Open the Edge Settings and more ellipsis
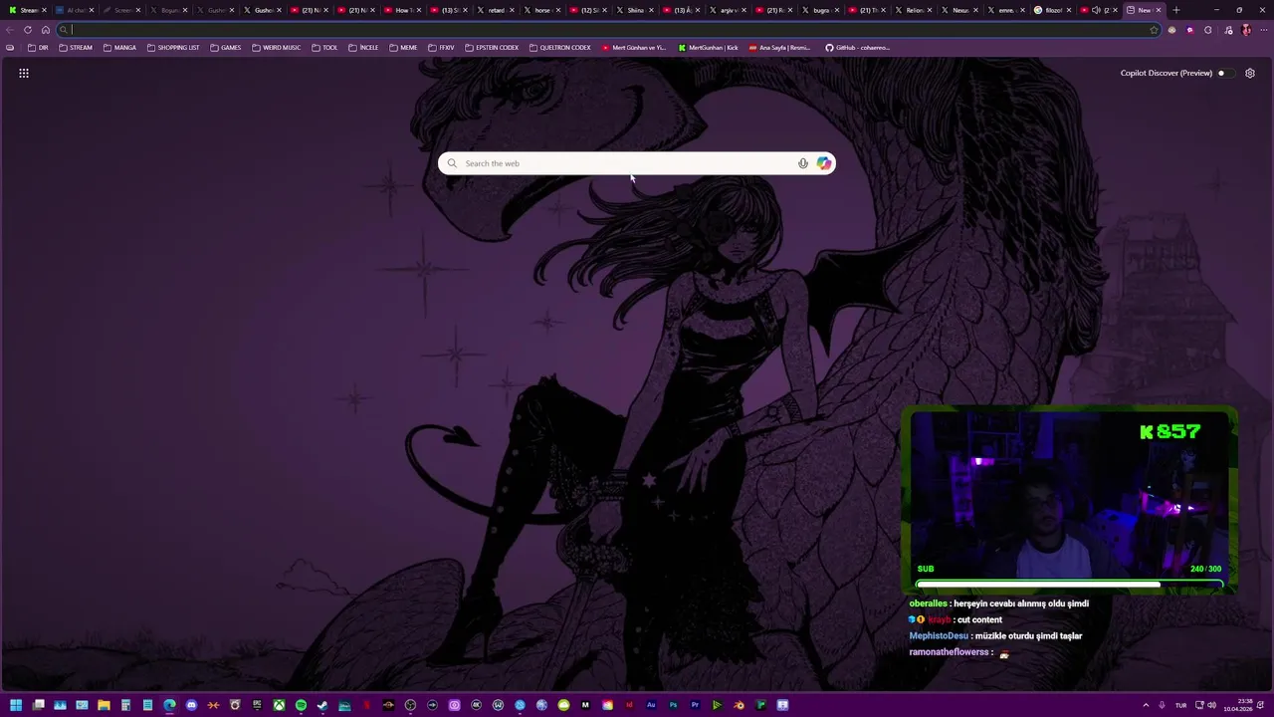 (1263, 30)
